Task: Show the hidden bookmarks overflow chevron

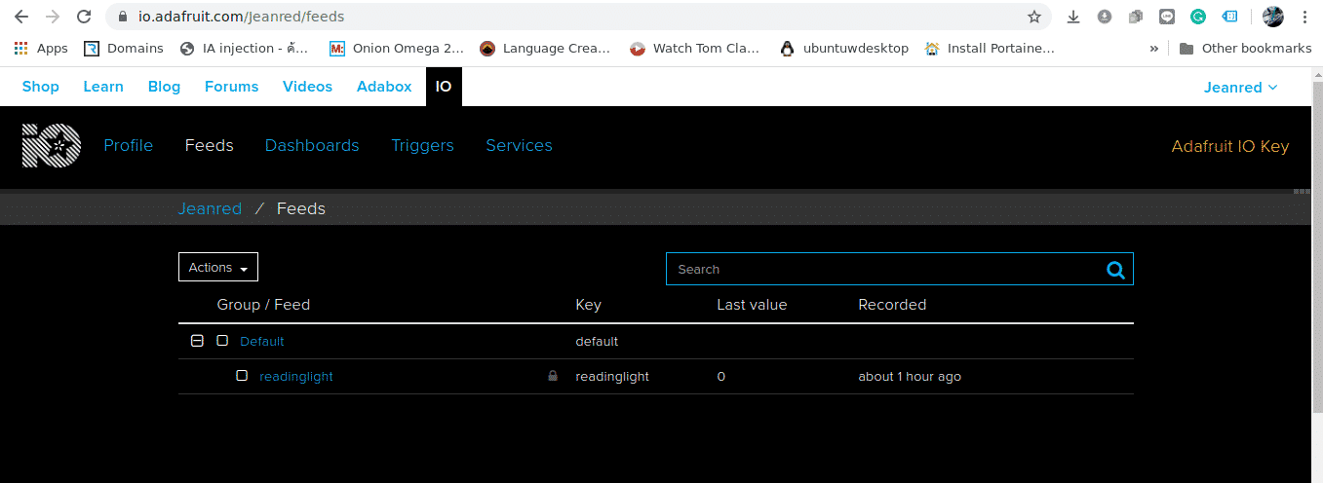Action: click(x=1154, y=48)
